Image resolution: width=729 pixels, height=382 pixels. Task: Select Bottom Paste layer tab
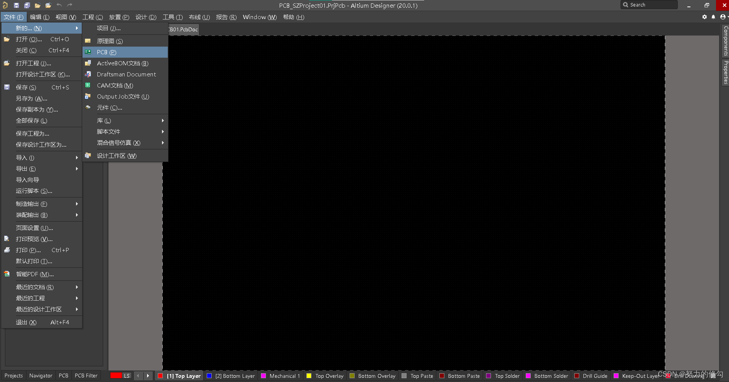[x=460, y=376]
